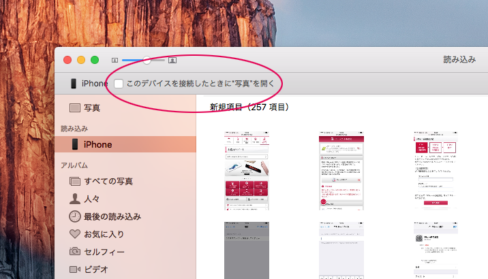Click the green fullscreen button

(x=95, y=60)
